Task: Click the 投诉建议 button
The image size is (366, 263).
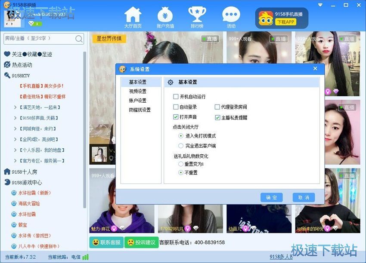Action: 142,242
